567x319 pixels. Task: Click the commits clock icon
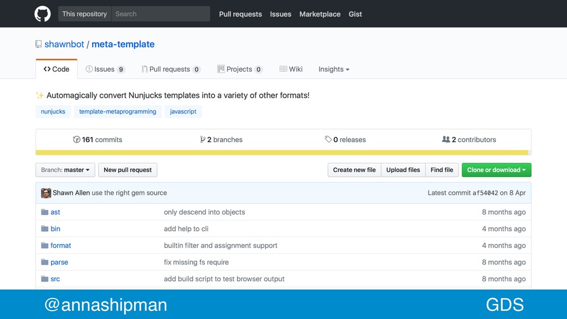click(x=76, y=140)
